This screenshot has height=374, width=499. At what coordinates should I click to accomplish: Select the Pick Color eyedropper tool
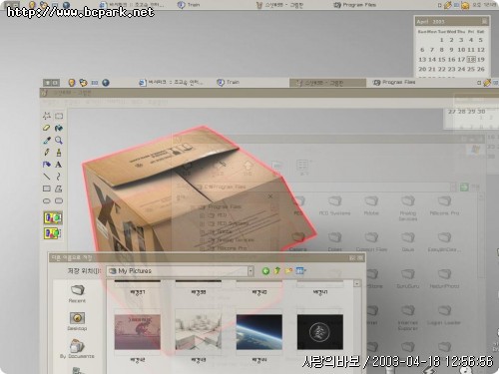47,140
